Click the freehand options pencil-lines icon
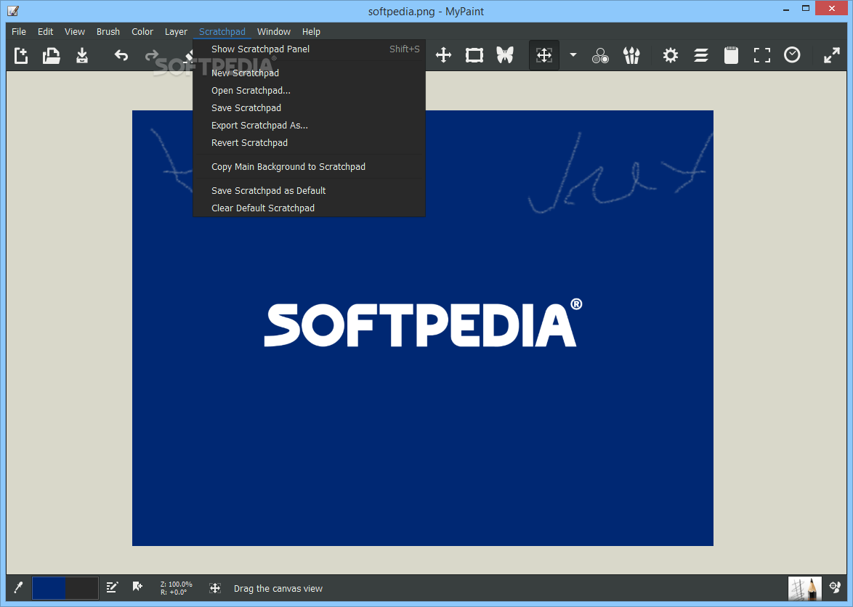Image resolution: width=853 pixels, height=607 pixels. coord(112,587)
